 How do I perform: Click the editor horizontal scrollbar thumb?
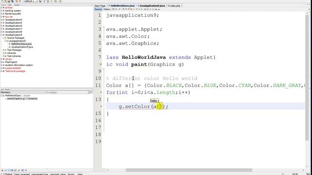pos(189,170)
